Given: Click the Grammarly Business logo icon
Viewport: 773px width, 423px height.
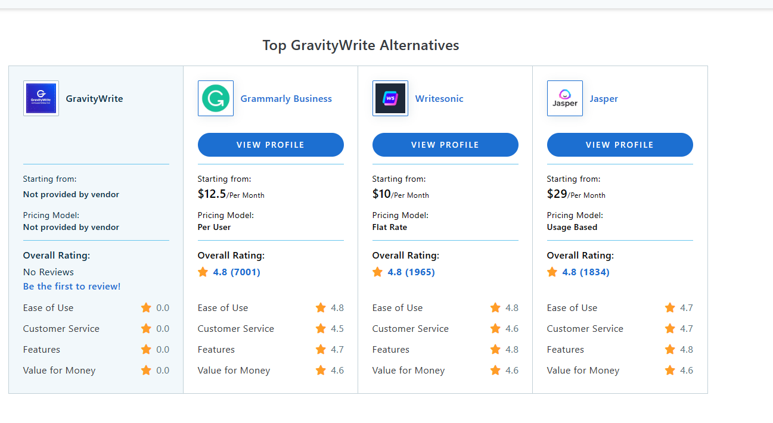Looking at the screenshot, I should point(216,98).
